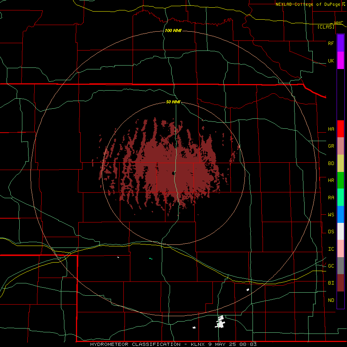The width and height of the screenshot is (347, 347).
Task: Click the large white dry snow echo
Action: click(x=220, y=322)
